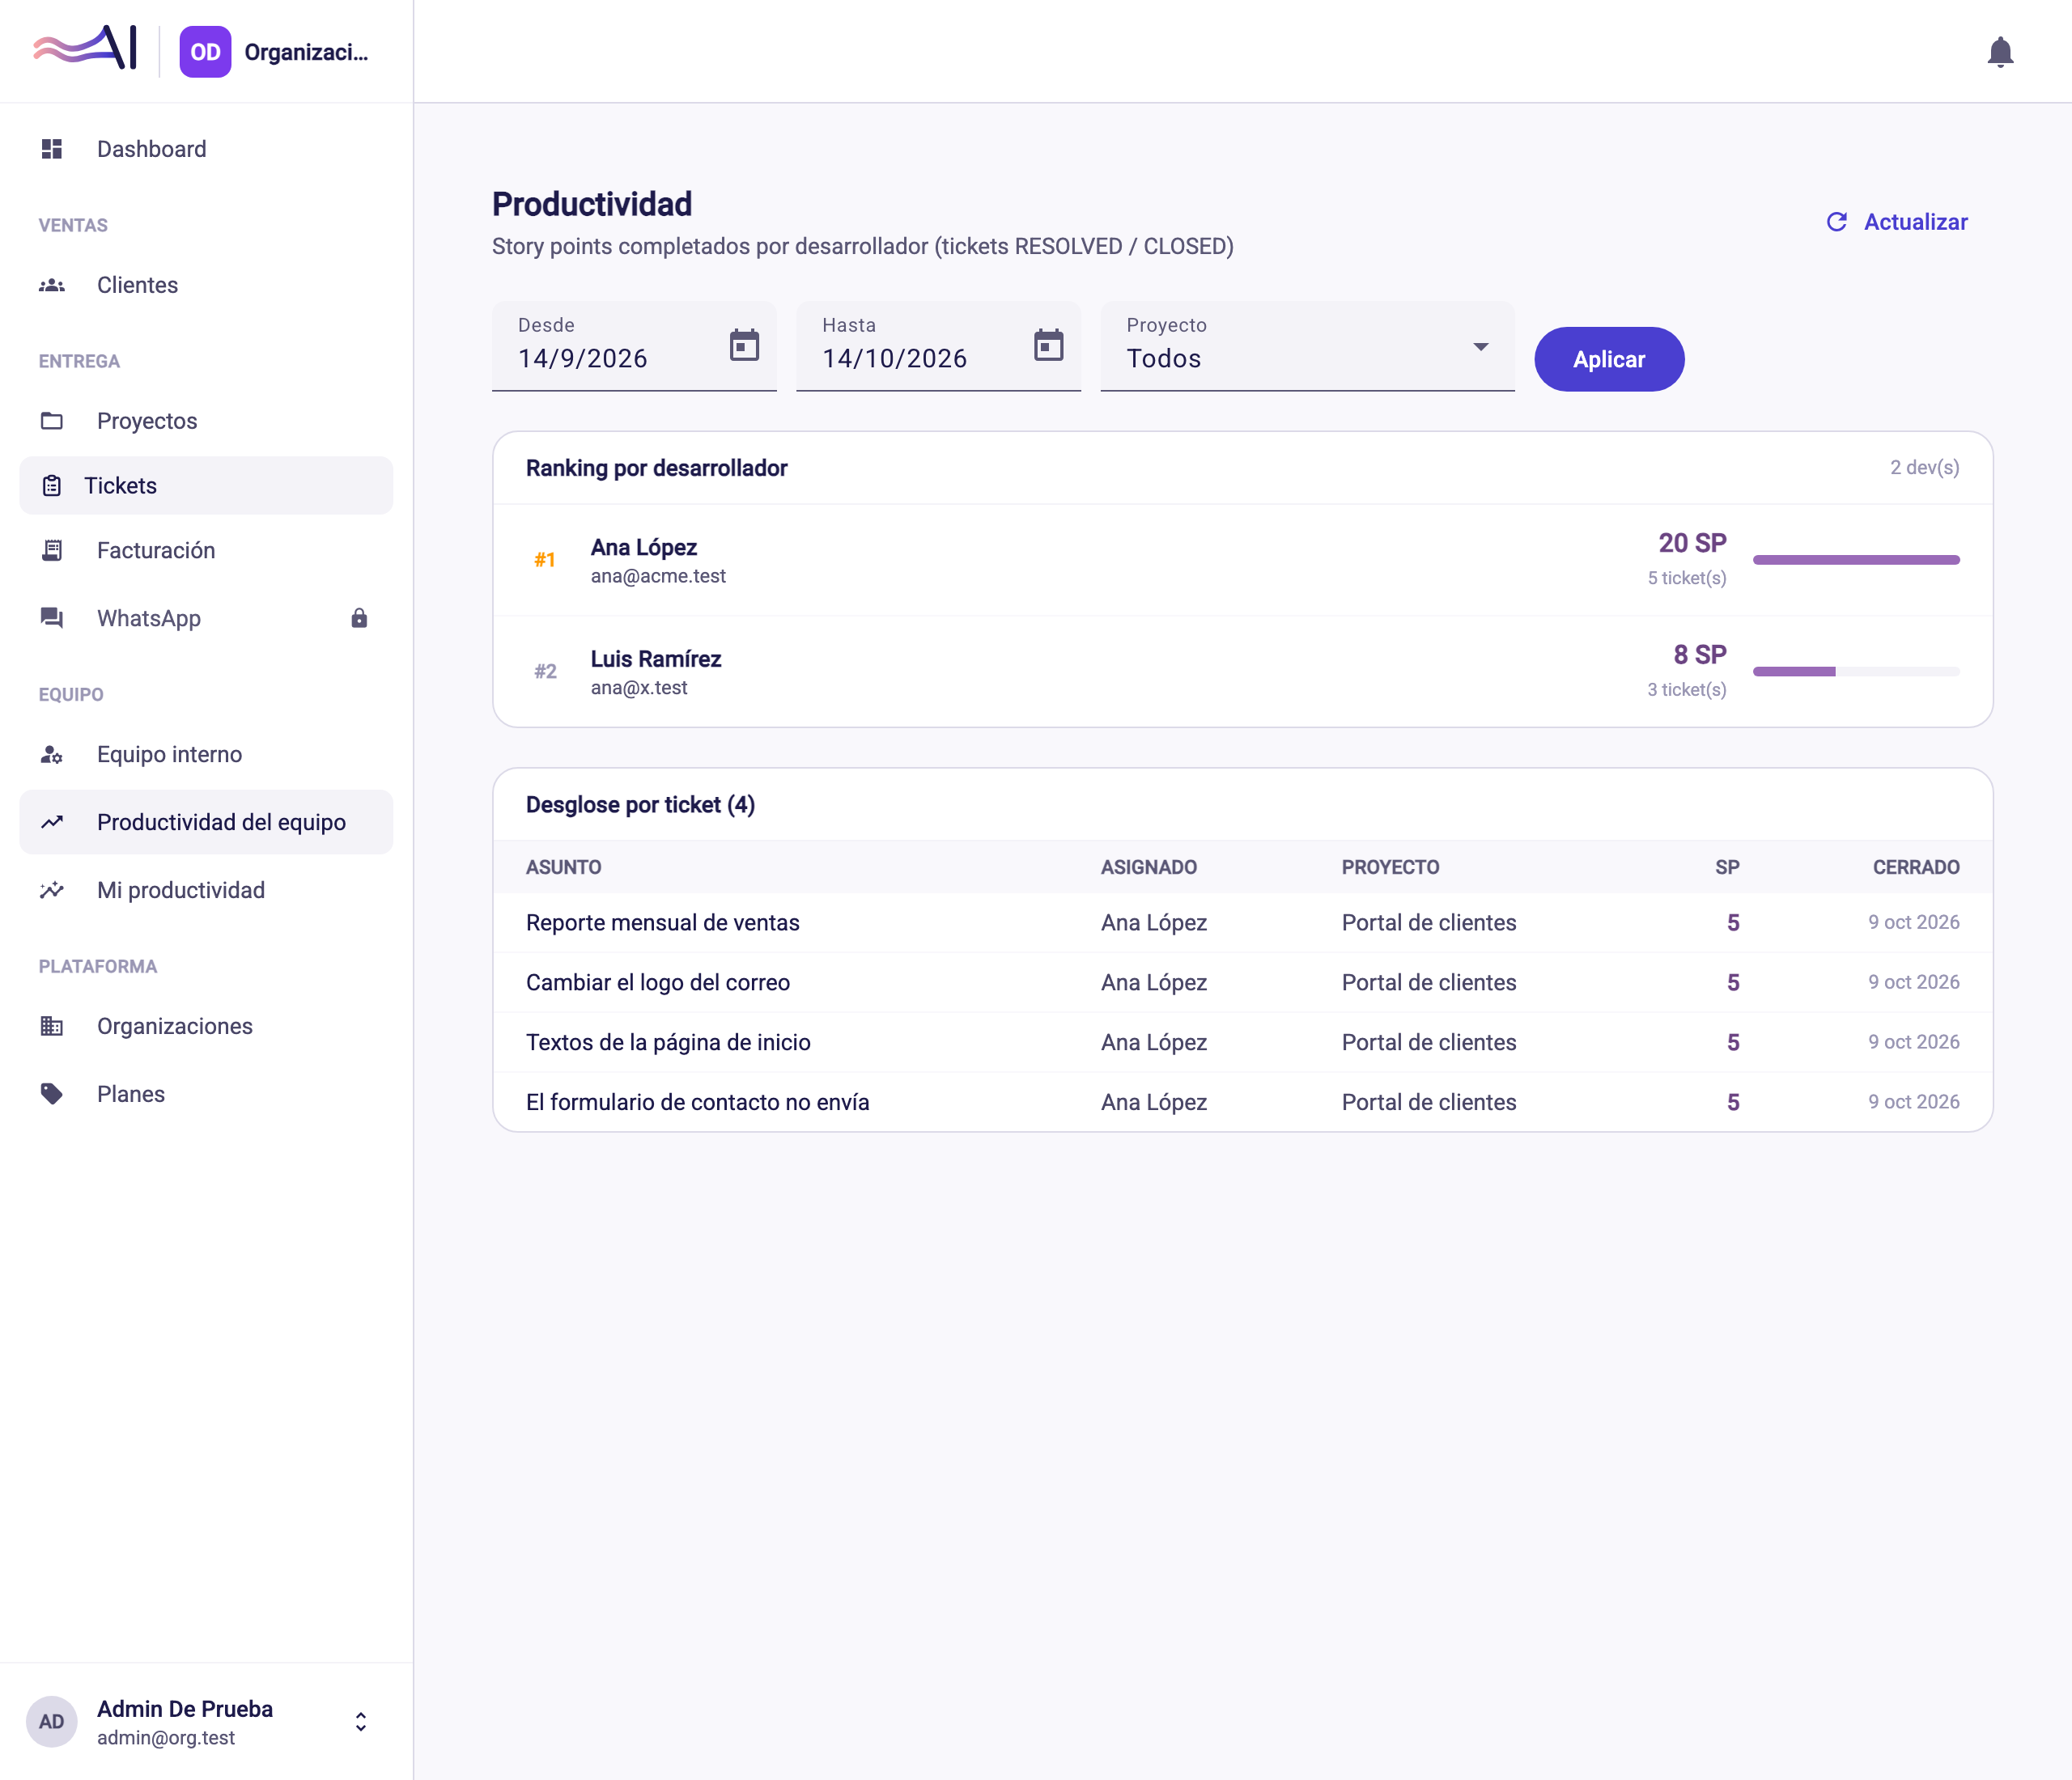Click the Desde date input field
The image size is (2072, 1780).
[634, 345]
